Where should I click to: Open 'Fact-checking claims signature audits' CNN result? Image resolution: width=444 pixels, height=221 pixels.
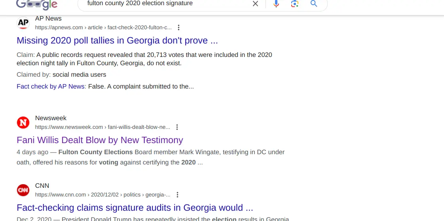135,208
